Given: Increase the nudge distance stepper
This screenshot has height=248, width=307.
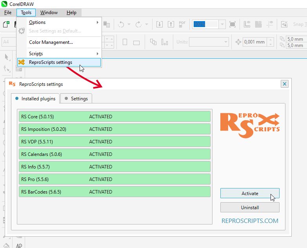Looking at the screenshot, I should [271, 40].
